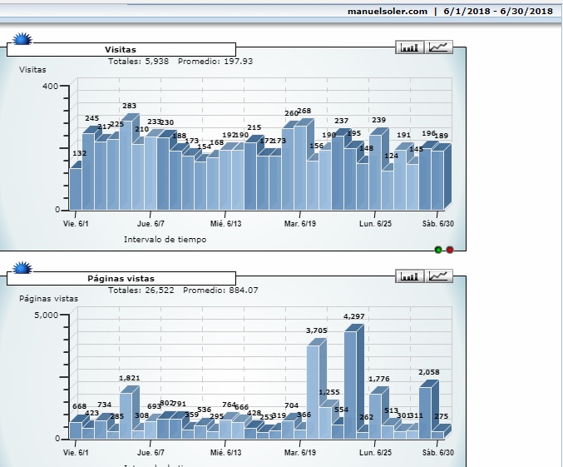Select bar chart icon for Páginas vistas
Viewport: 563px width, 467px height.
coord(409,276)
